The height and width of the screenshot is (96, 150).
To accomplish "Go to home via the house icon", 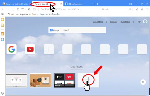I will click(x=18, y=9).
